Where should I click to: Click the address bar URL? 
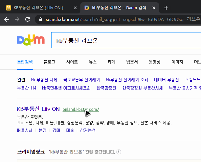123,19
